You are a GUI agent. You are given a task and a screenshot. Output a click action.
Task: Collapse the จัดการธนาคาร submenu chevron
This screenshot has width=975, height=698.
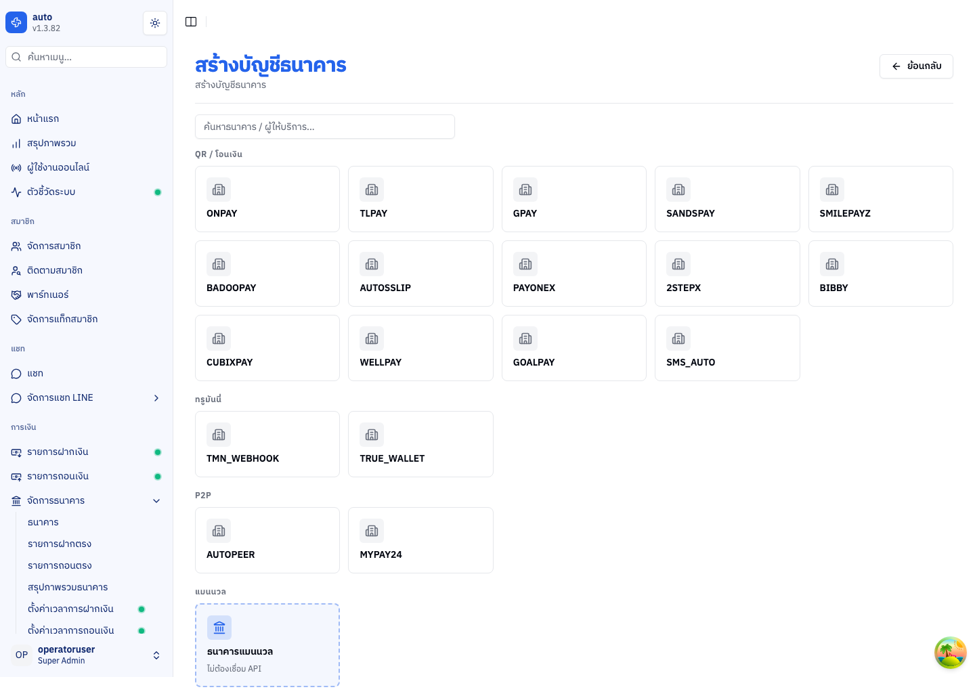(156, 501)
